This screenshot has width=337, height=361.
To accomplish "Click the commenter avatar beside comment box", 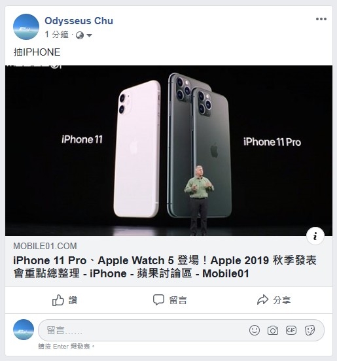I will click(24, 330).
